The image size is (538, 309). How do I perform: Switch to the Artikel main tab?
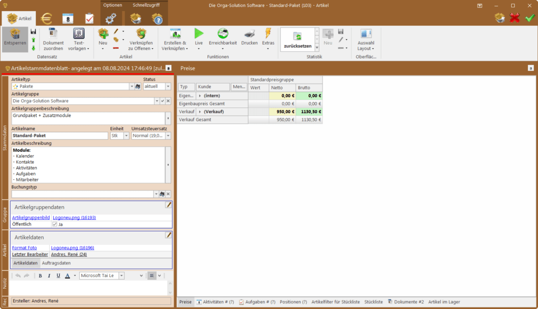(18, 18)
